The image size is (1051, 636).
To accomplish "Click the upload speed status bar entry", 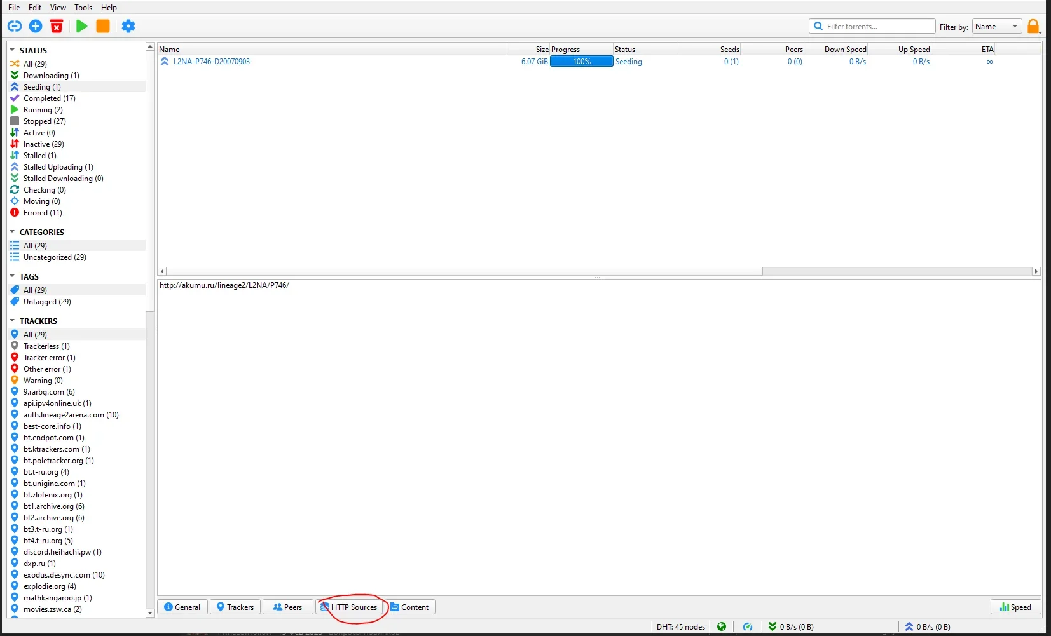I will click(x=928, y=626).
